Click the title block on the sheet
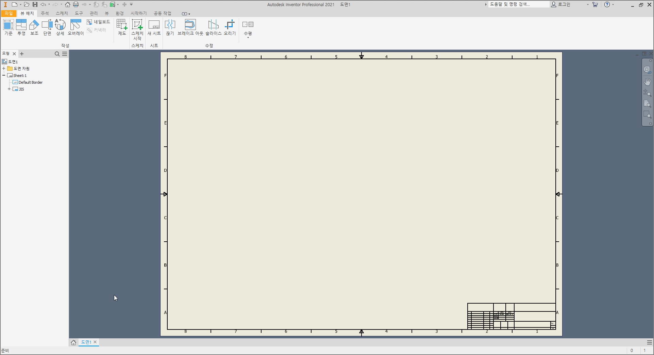The height and width of the screenshot is (355, 654). coord(512,316)
